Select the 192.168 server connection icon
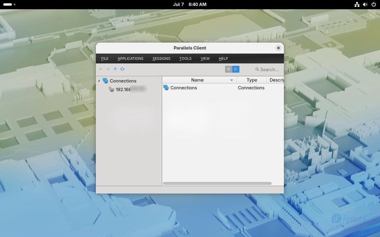The image size is (380, 237). coord(111,89)
